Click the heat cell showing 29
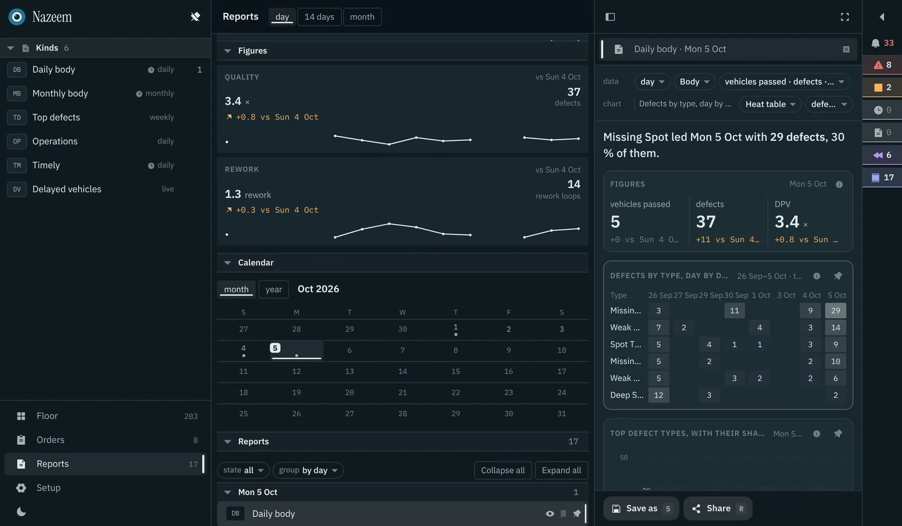 [835, 311]
